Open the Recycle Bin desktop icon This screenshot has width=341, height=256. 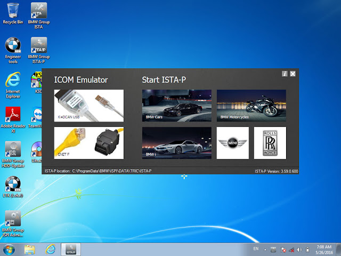pos(13,13)
